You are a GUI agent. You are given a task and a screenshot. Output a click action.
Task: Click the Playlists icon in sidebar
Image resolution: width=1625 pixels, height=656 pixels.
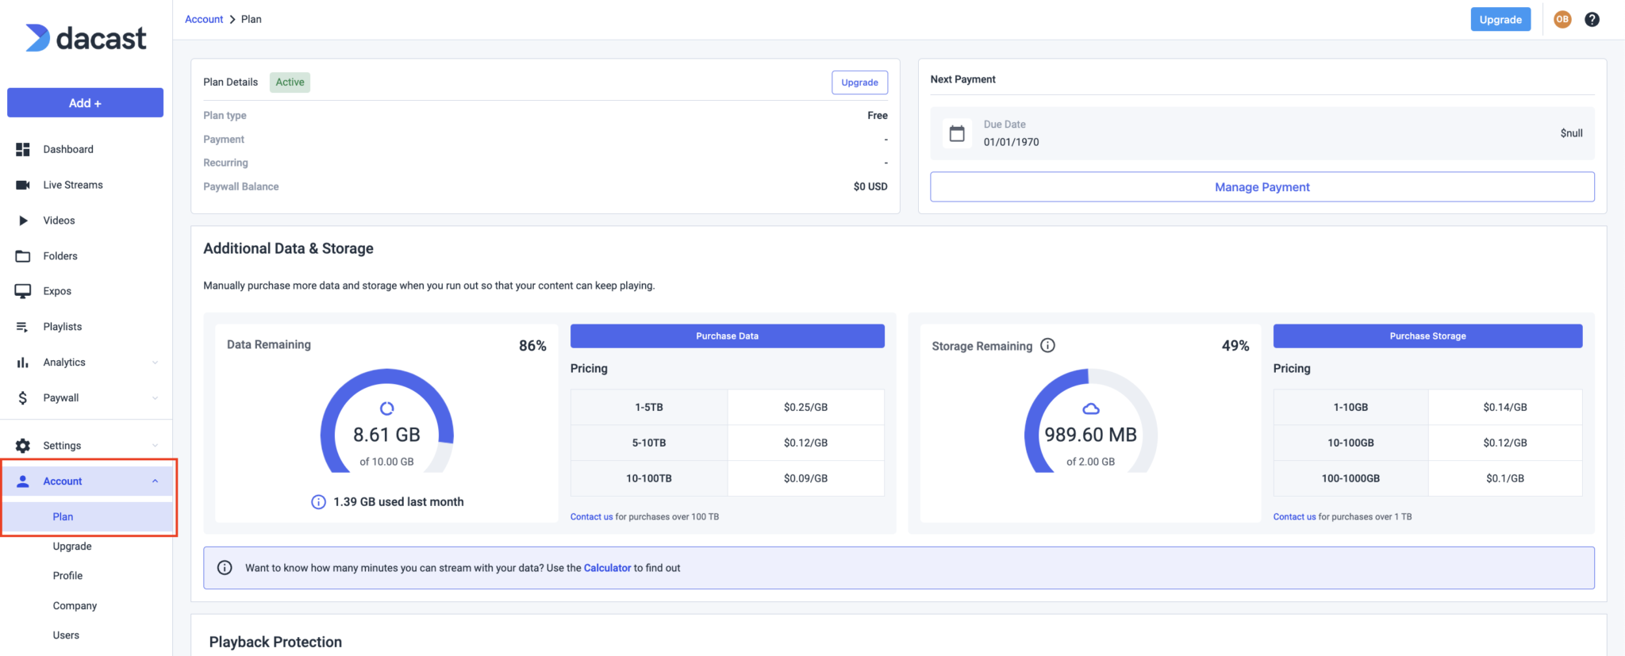click(23, 327)
